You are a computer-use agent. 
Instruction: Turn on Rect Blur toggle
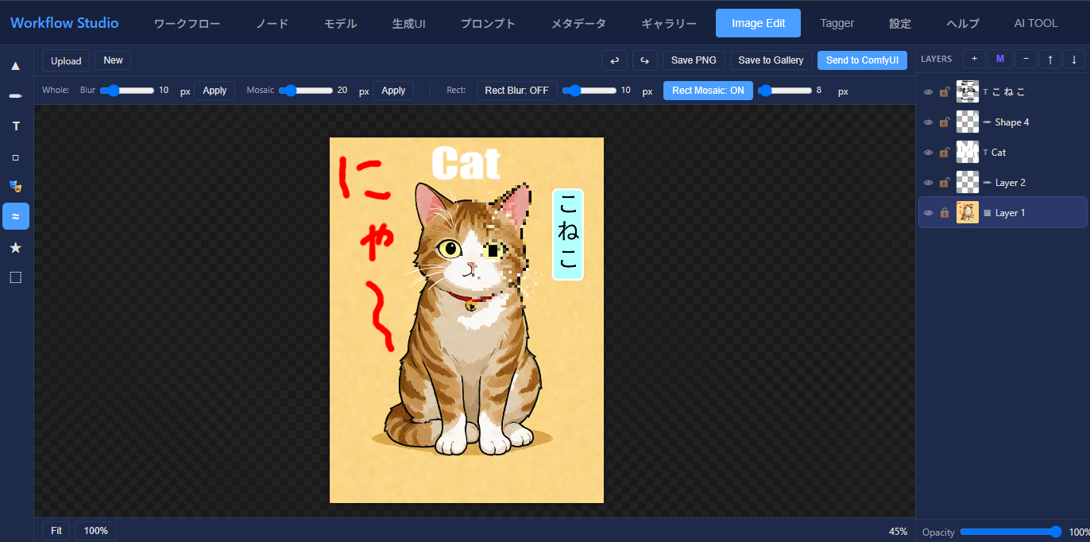(x=516, y=91)
